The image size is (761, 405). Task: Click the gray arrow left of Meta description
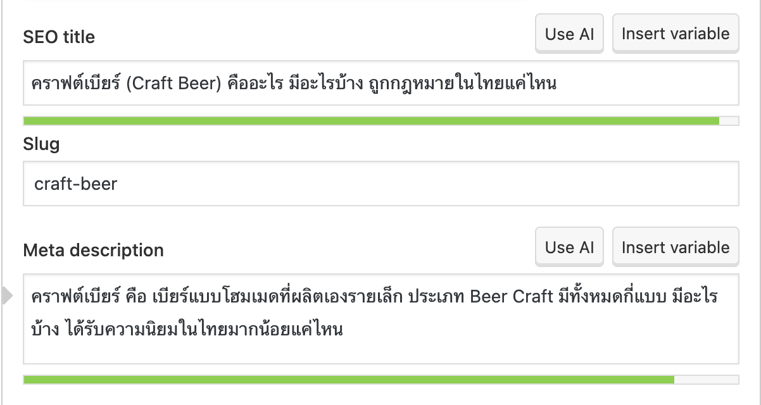point(7,296)
